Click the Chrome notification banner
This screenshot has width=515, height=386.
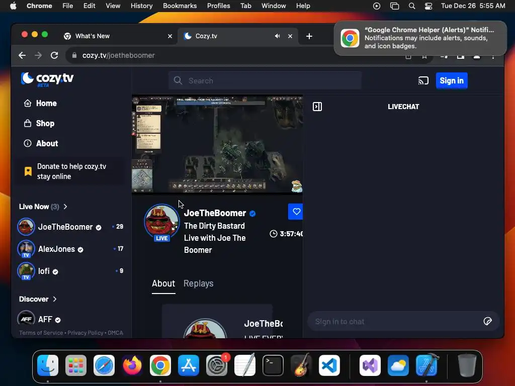click(x=420, y=38)
